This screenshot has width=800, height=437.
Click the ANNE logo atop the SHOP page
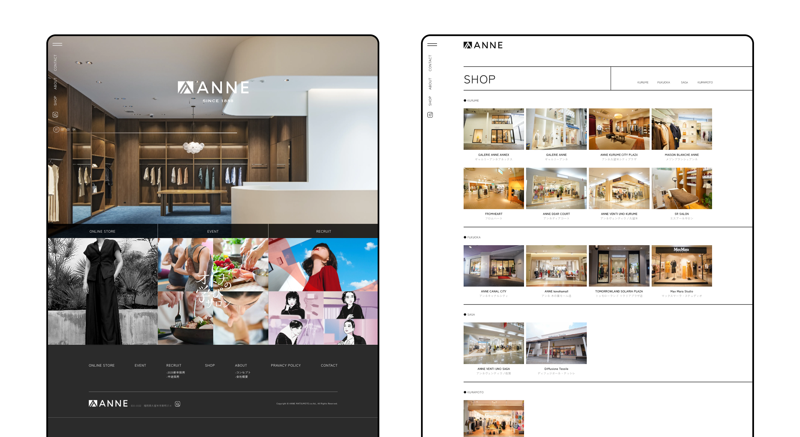[x=483, y=45]
